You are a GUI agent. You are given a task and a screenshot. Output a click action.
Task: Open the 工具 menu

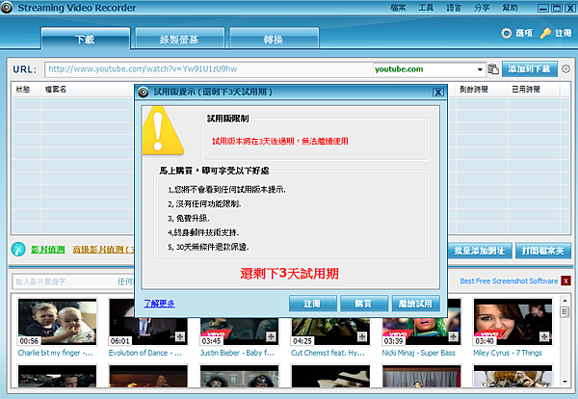pos(426,8)
